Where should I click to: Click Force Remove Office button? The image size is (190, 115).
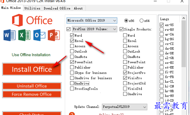point(32,94)
